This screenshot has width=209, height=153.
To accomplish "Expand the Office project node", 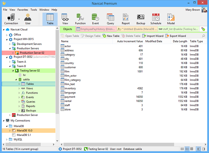I will [x=7, y=35].
